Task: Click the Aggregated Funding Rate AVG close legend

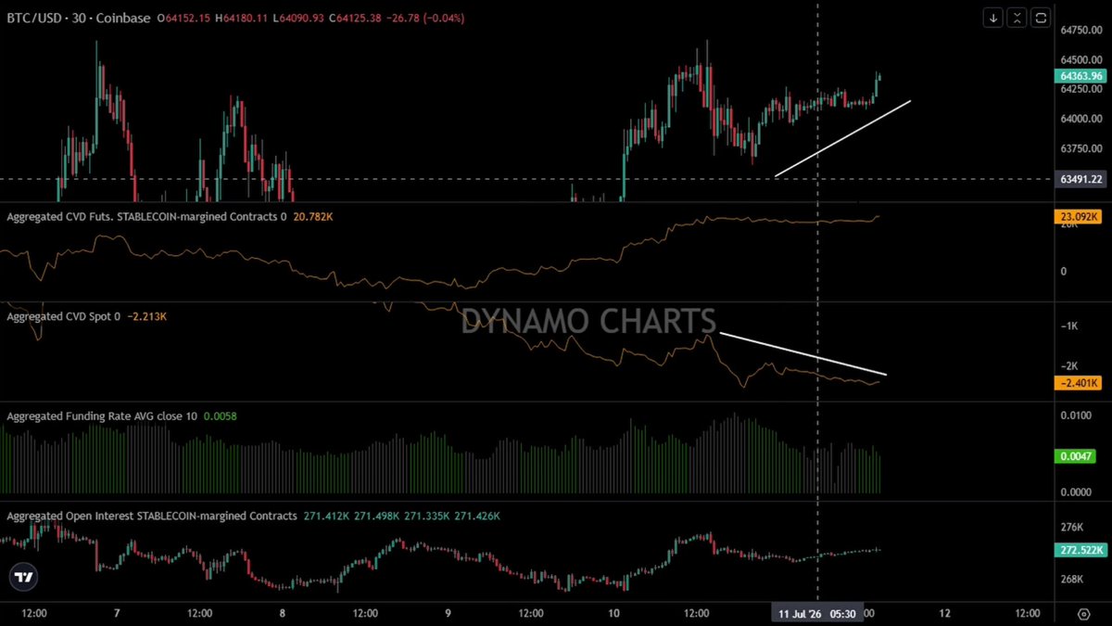Action: (102, 416)
